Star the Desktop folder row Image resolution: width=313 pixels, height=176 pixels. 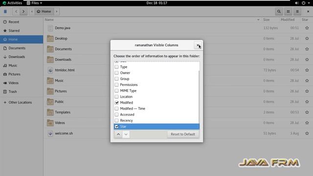coord(307,39)
